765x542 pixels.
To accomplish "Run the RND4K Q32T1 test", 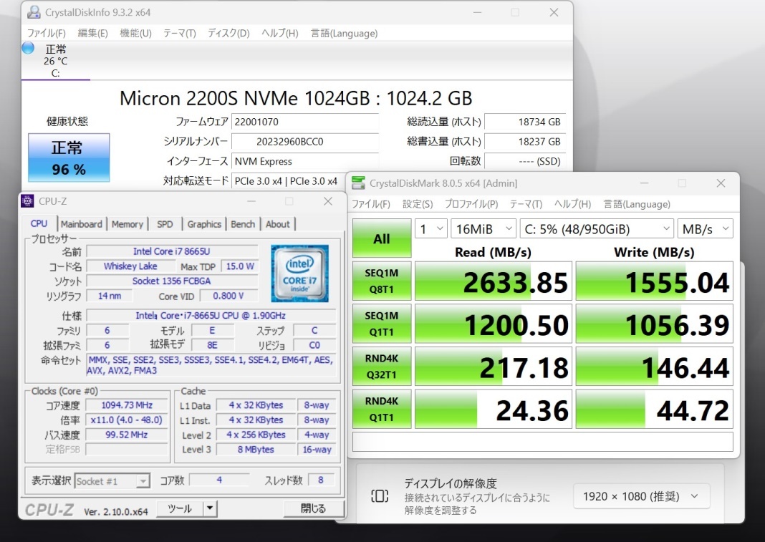I will (x=382, y=367).
